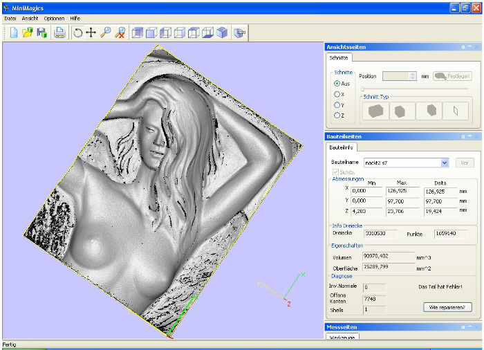Viewport: 484px width, 350px height.
Task: Select the Aus section radio button
Action: point(337,84)
